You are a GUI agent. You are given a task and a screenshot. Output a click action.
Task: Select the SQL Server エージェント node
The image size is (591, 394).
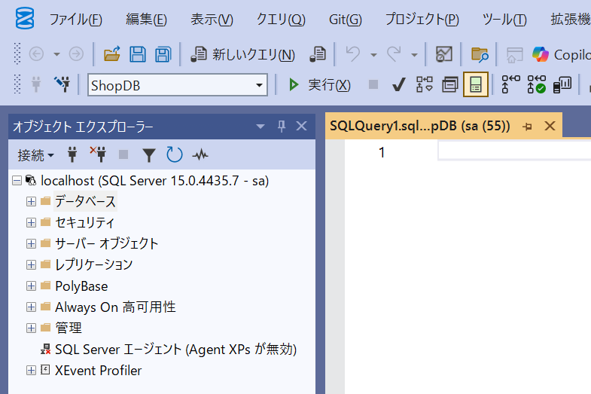coord(175,350)
